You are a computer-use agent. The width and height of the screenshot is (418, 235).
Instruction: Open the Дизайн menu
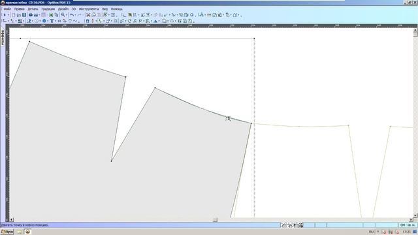pyautogui.click(x=63, y=8)
